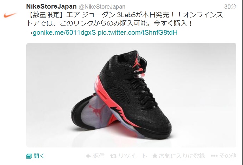This screenshot has width=243, height=165.
Task: Open the その他 options menu
Action: (228, 156)
